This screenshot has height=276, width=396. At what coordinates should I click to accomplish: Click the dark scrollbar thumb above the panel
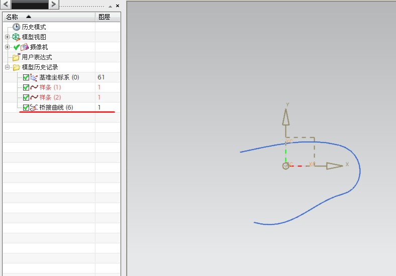click(x=30, y=4)
